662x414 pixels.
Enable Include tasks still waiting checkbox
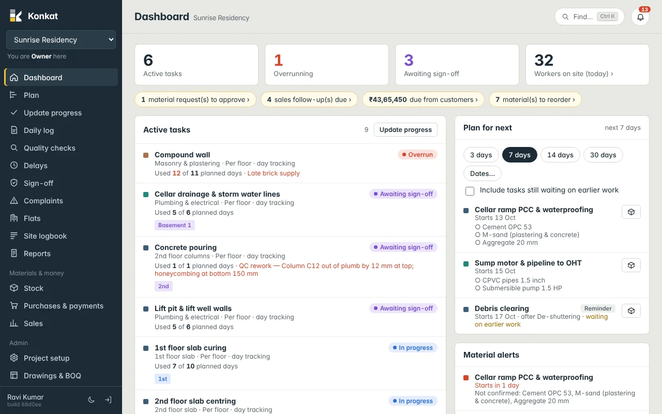click(x=470, y=191)
